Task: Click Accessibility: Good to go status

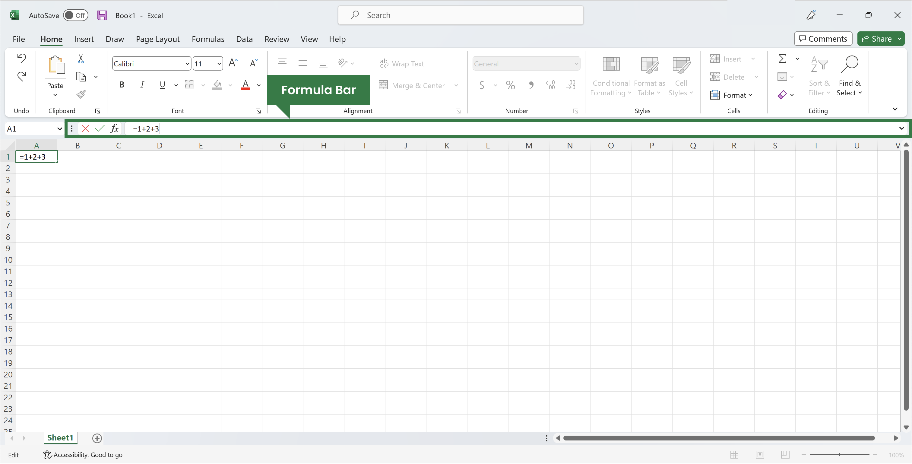Action: (x=83, y=455)
